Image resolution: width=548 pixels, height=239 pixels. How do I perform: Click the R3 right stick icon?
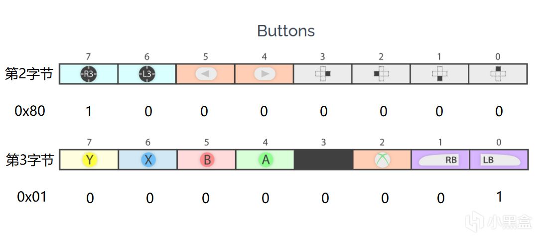click(88, 74)
